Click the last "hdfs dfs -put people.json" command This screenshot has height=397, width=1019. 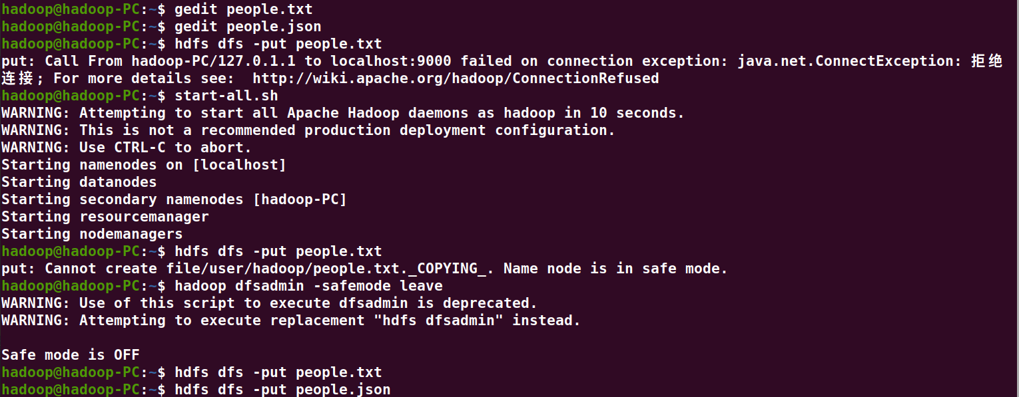click(282, 390)
